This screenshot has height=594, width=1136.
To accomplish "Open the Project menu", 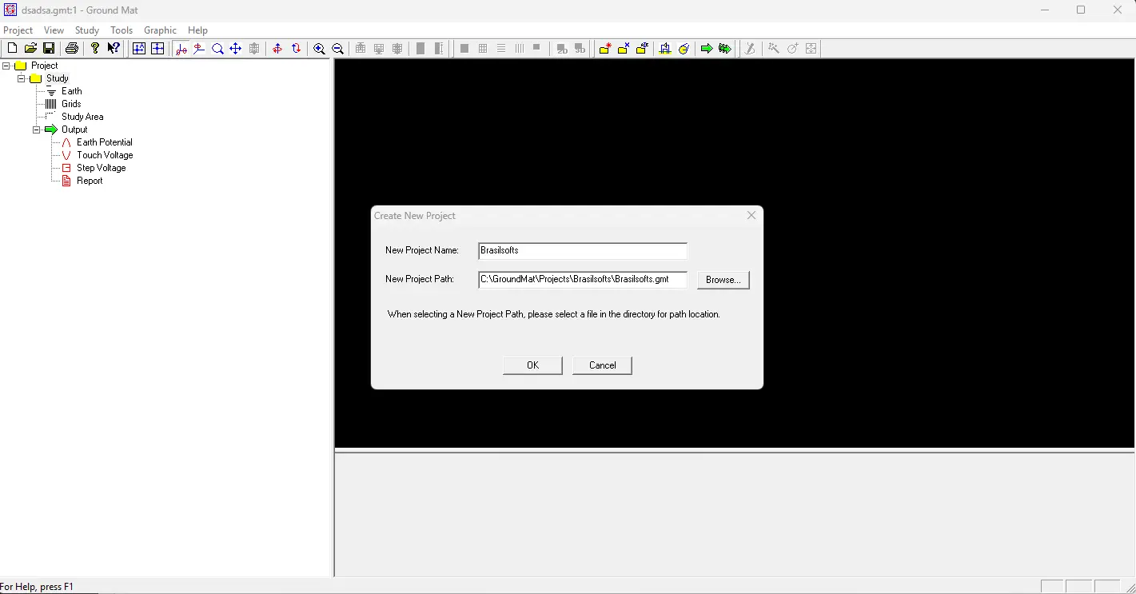I will click(18, 30).
